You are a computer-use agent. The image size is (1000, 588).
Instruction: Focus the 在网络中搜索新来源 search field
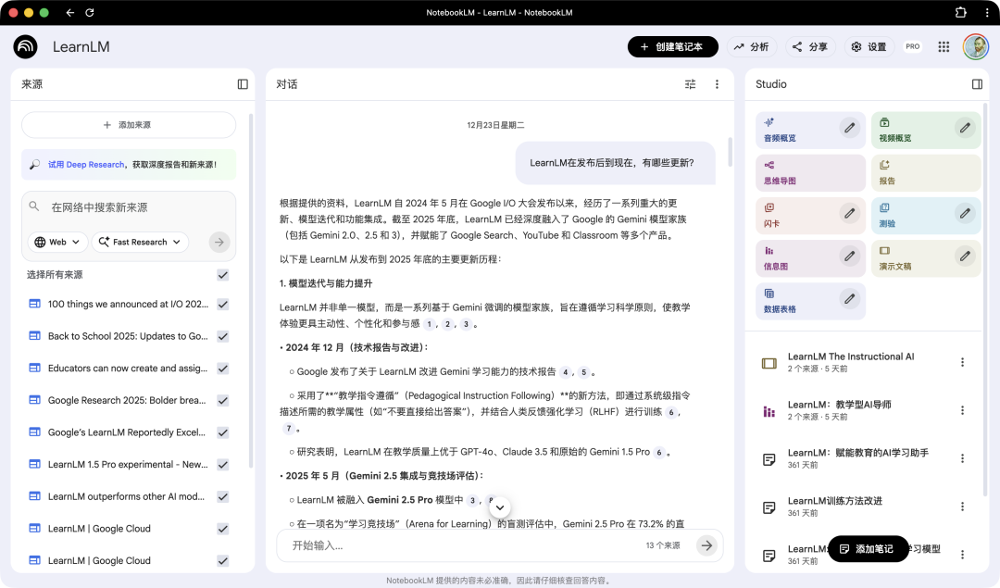(x=128, y=207)
